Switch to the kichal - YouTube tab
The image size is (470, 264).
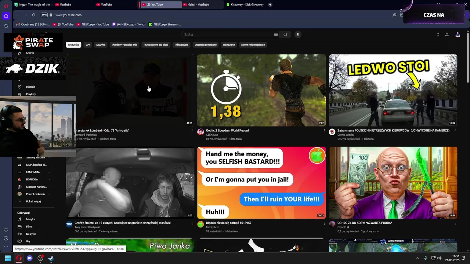point(202,4)
